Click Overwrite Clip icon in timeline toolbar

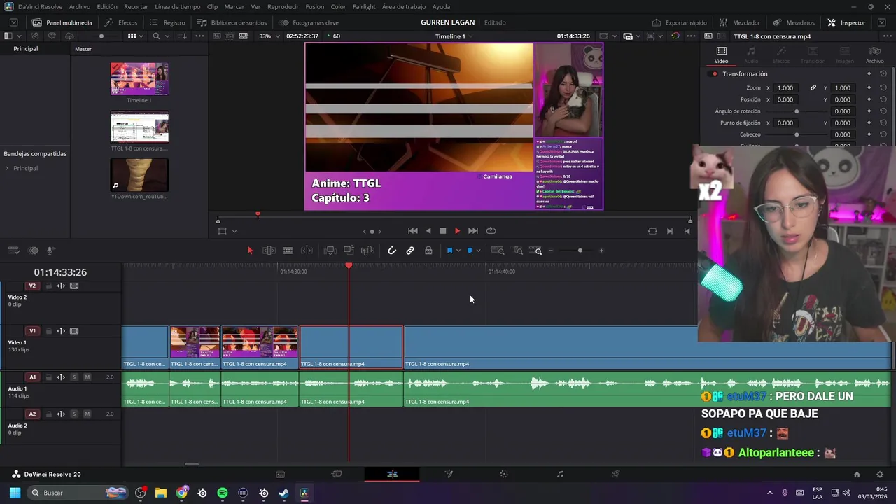coord(349,251)
